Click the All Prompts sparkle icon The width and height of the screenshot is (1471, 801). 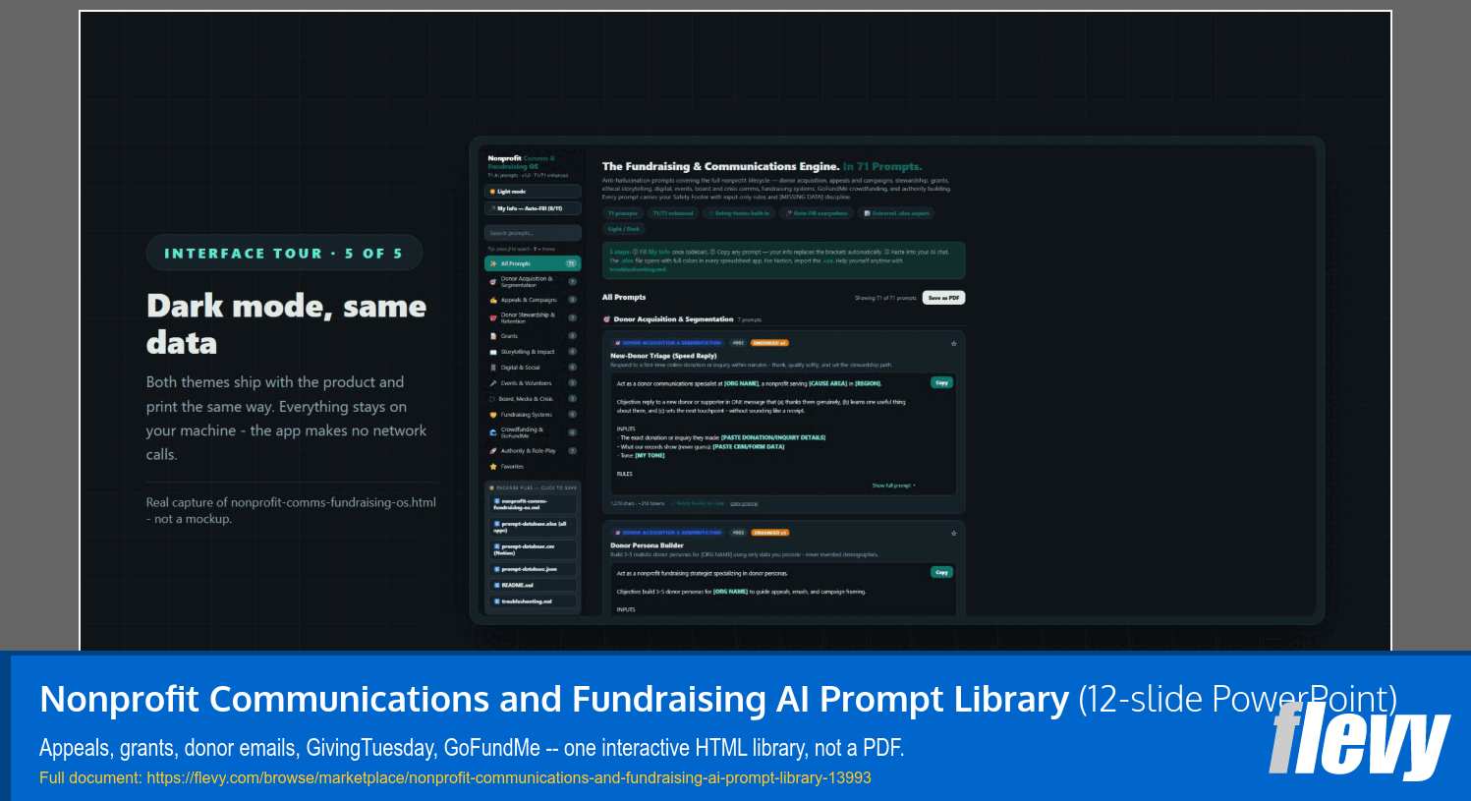pos(492,263)
